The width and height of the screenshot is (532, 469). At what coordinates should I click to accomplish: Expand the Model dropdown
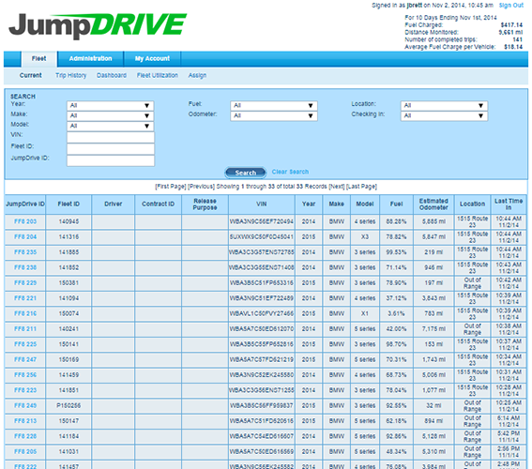coord(111,126)
